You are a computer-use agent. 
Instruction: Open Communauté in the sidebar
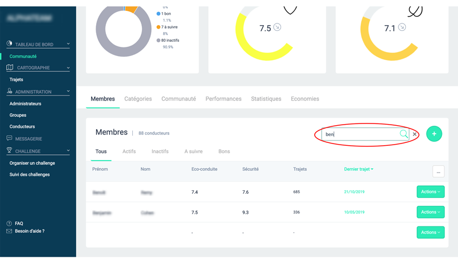click(x=23, y=56)
